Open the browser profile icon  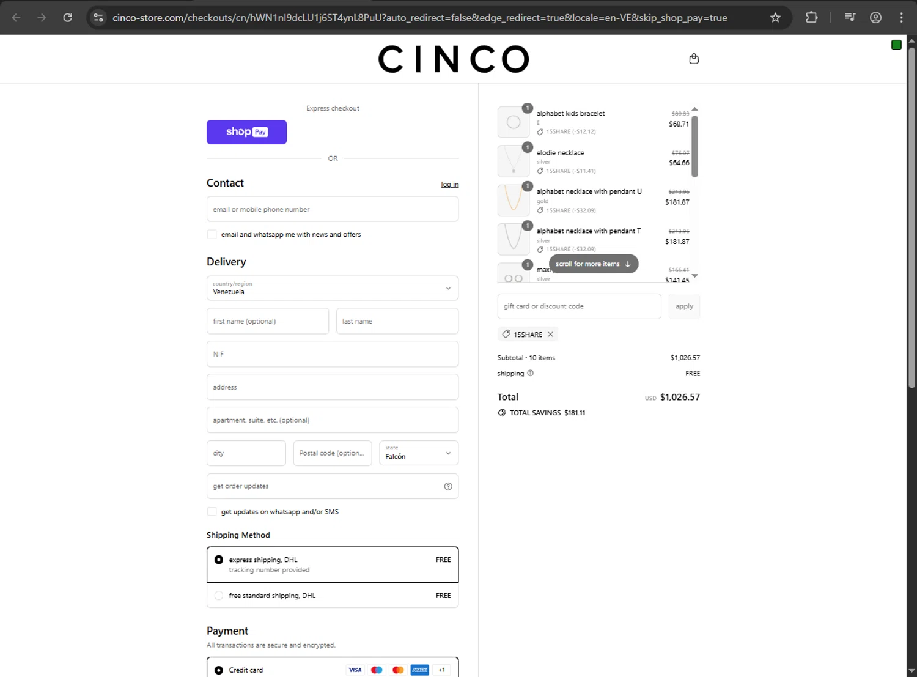[875, 18]
